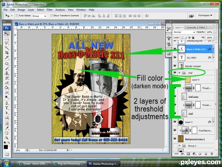This screenshot has height=167, width=222.
Task: Enable Show Transform Controls checkbox
Action: [51, 16]
